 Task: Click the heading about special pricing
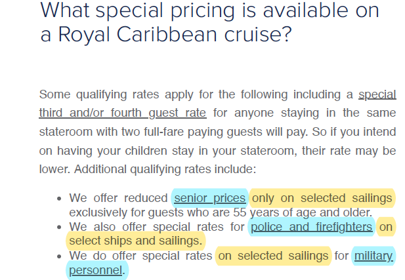pos(210,22)
